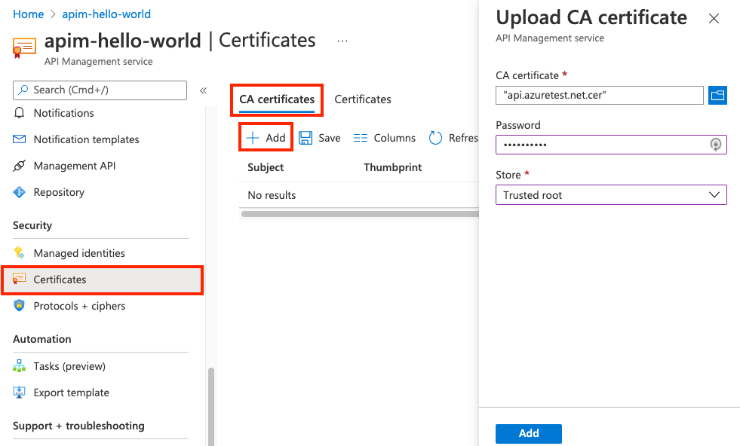
Task: Click the Notification templates envelope icon
Action: coord(20,139)
